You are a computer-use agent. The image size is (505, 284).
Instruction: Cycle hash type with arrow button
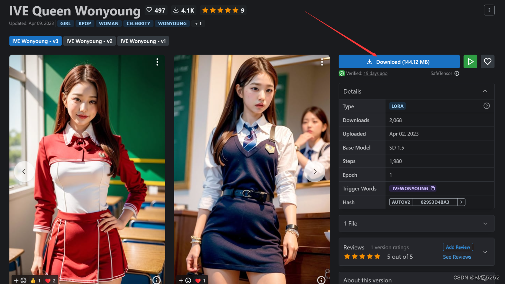(462, 202)
